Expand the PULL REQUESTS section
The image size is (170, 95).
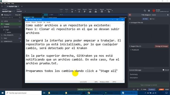click(11, 35)
